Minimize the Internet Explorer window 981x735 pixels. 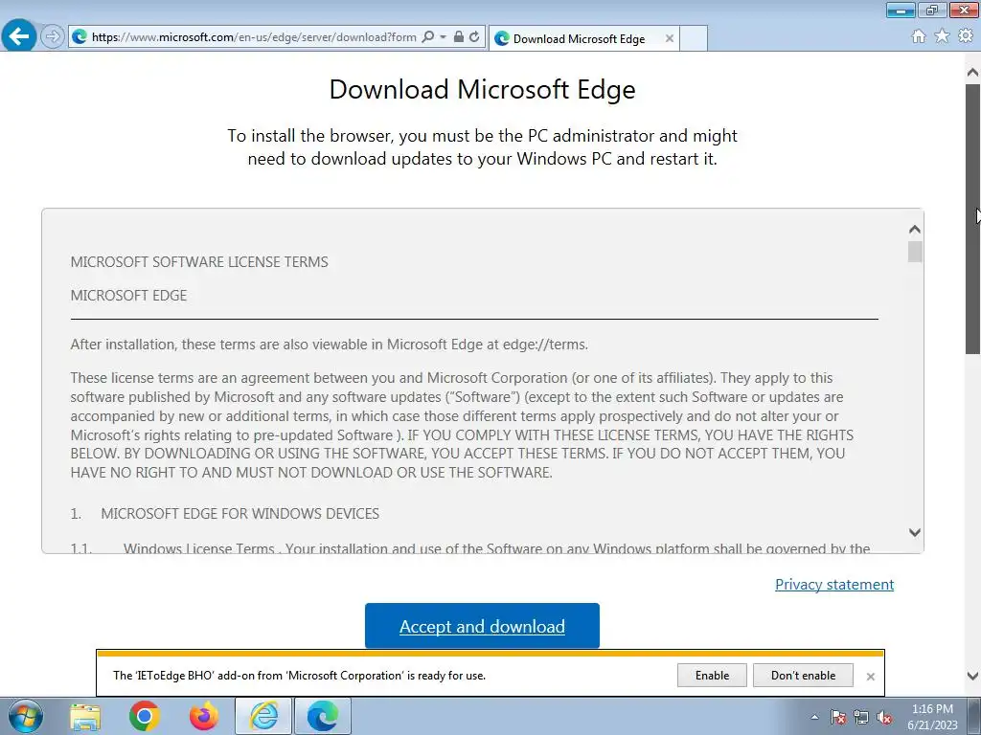pos(901,10)
